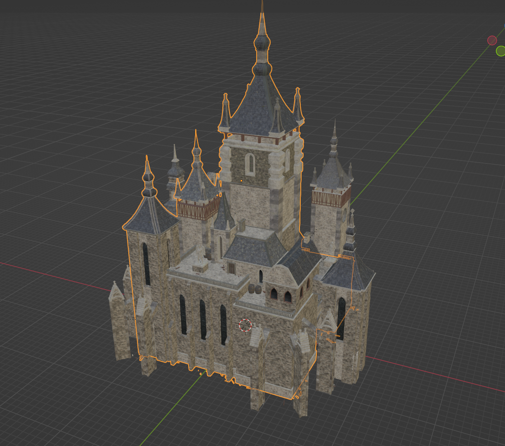This screenshot has height=446, width=505.
Task: Click the red-white 3D cursor on the castle
Action: coord(245,325)
